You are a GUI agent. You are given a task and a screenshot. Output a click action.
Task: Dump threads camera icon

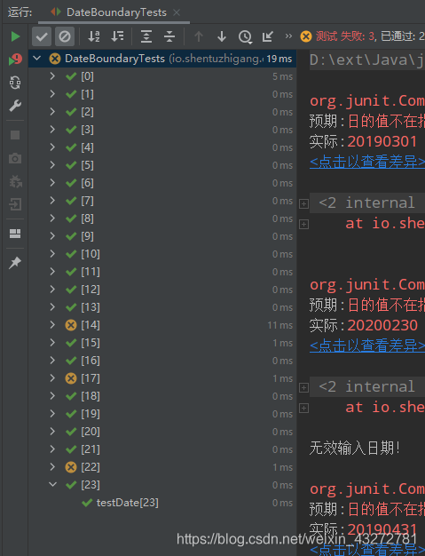[x=15, y=158]
